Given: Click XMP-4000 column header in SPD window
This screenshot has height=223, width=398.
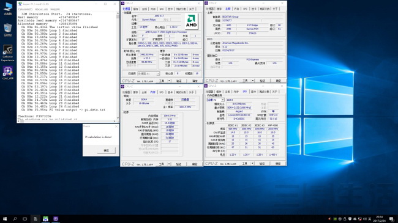Looking at the screenshot, I should point(273,125).
